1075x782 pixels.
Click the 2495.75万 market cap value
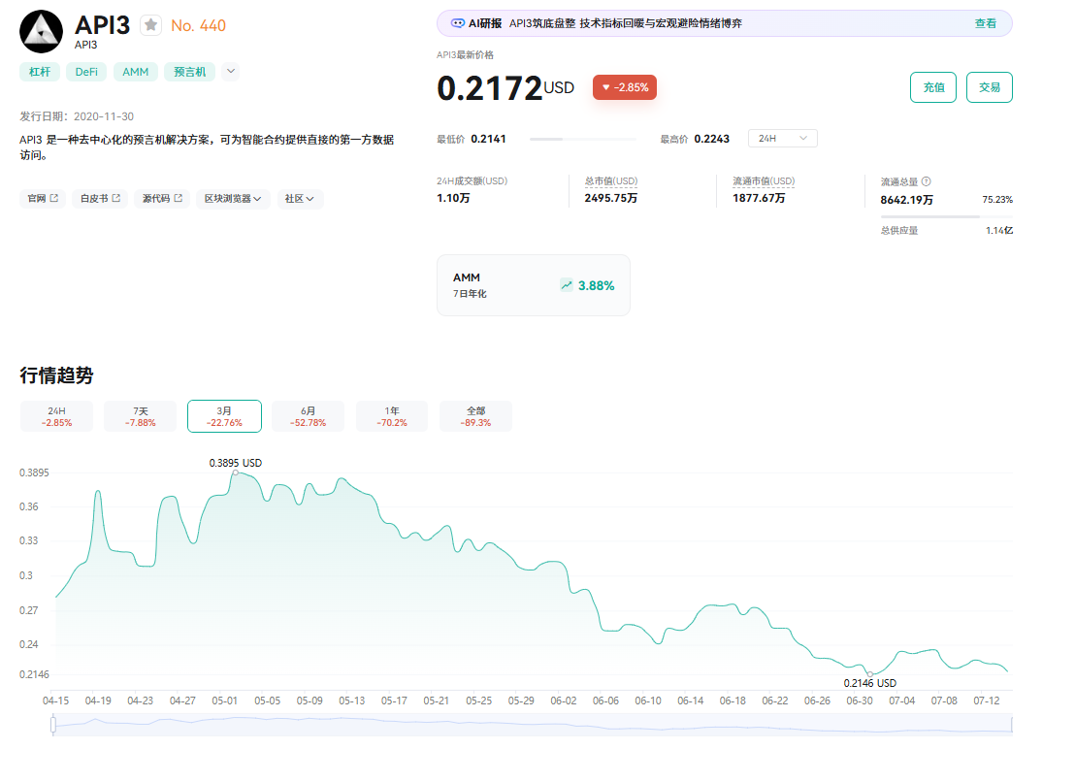pyautogui.click(x=610, y=198)
